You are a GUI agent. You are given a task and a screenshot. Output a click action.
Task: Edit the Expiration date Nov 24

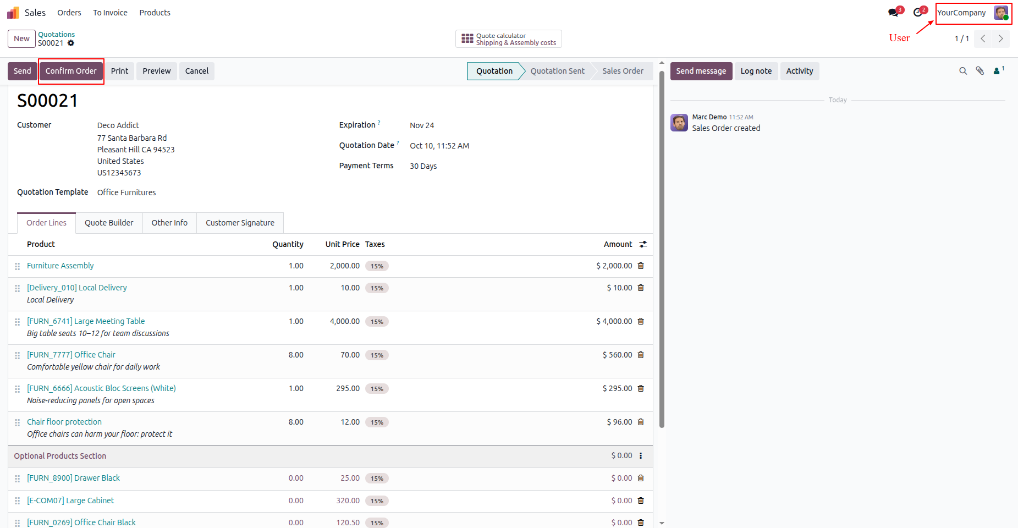tap(422, 125)
